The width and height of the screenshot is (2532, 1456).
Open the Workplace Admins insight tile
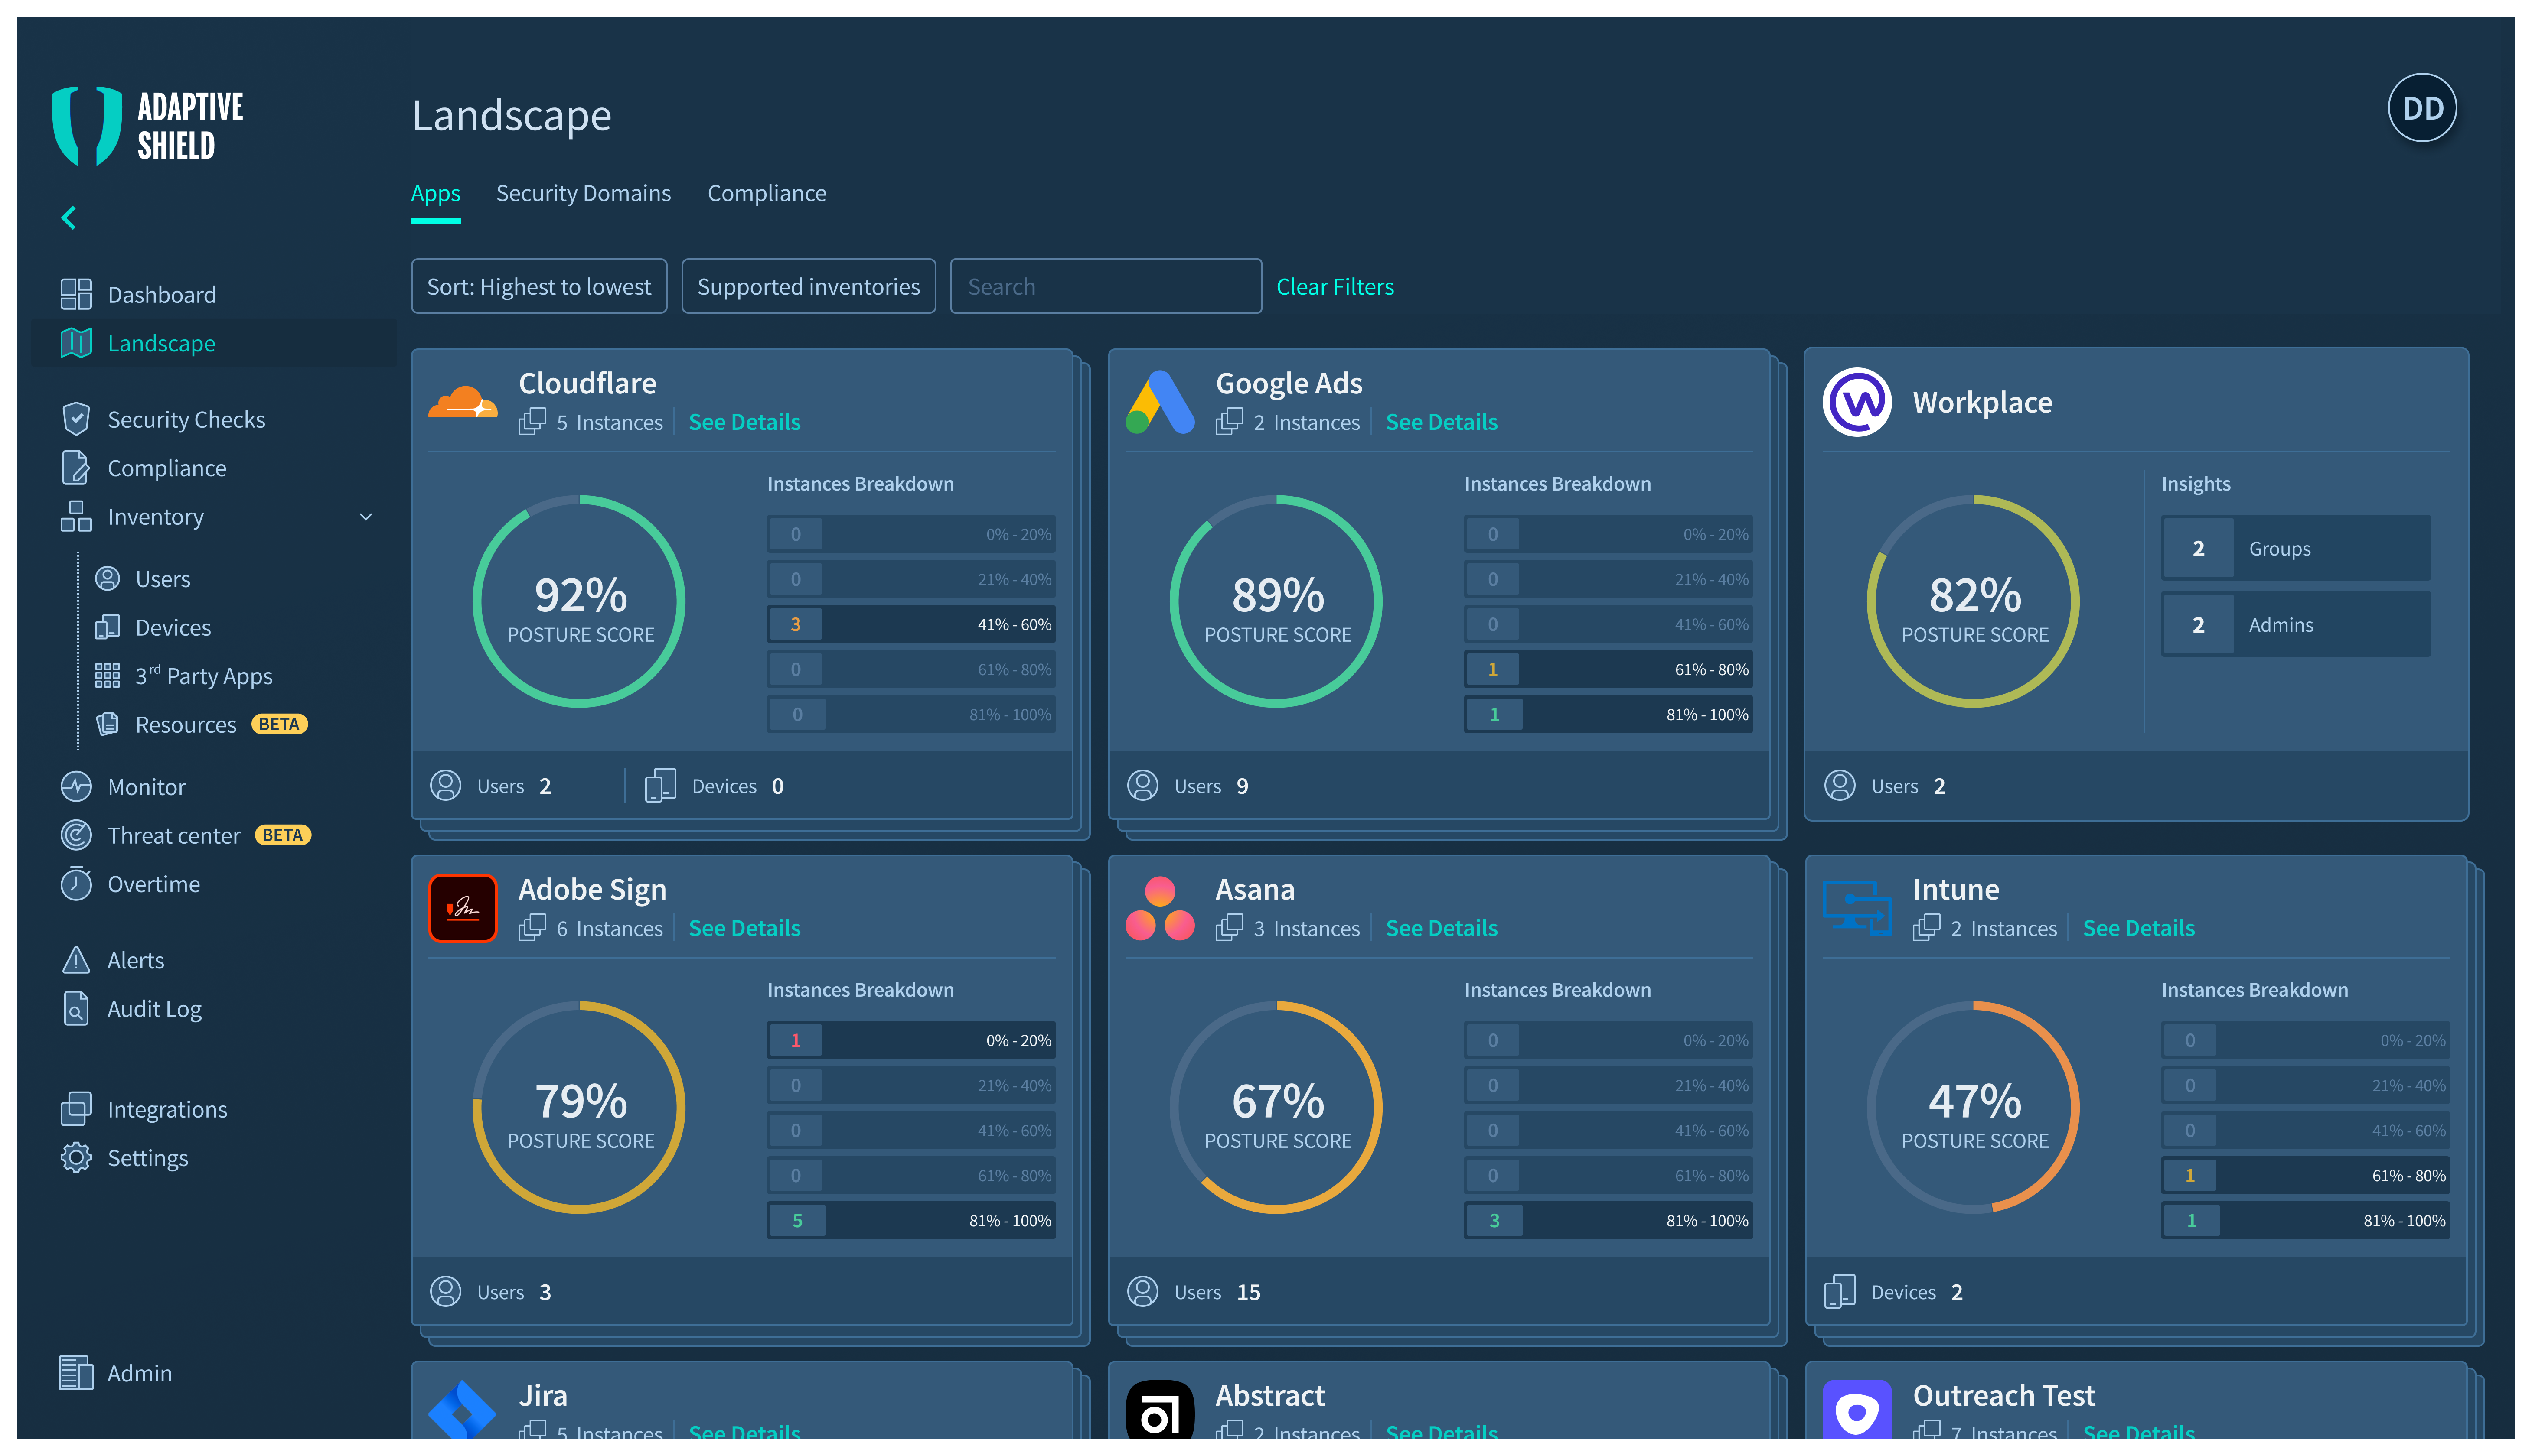click(x=2296, y=624)
